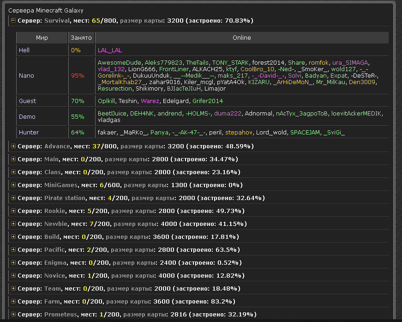Open the Pirate station server plus icon
This screenshot has height=322, width=402.
[13, 198]
